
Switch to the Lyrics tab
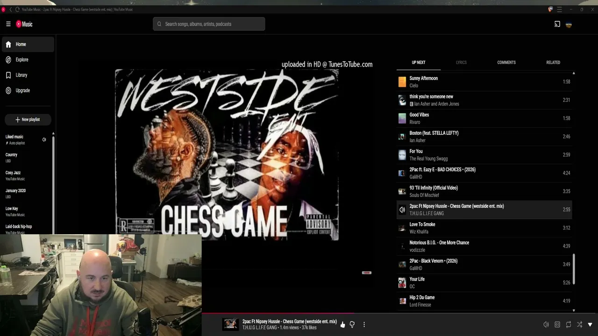pyautogui.click(x=461, y=63)
